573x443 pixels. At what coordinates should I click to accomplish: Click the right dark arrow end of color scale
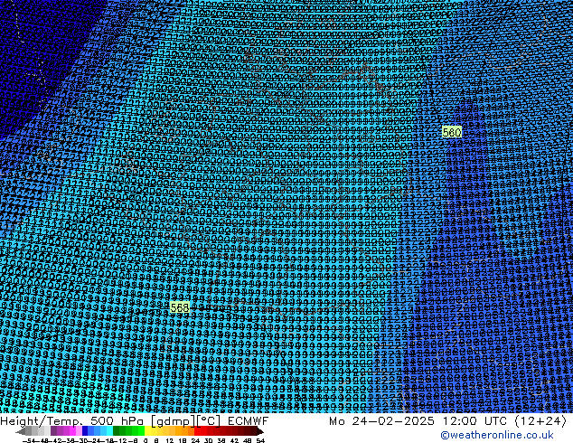click(259, 431)
